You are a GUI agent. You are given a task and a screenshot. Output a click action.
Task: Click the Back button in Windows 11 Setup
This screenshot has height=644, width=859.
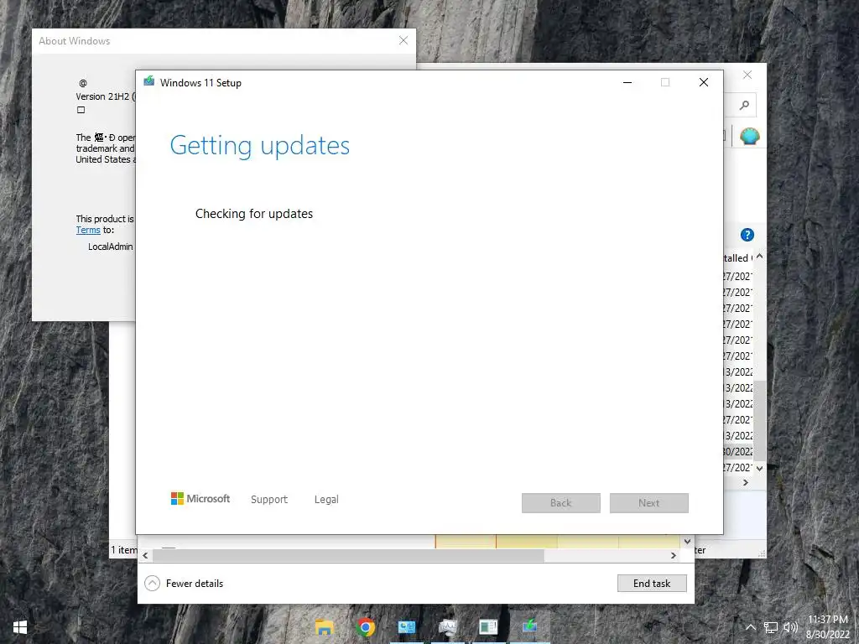561,503
